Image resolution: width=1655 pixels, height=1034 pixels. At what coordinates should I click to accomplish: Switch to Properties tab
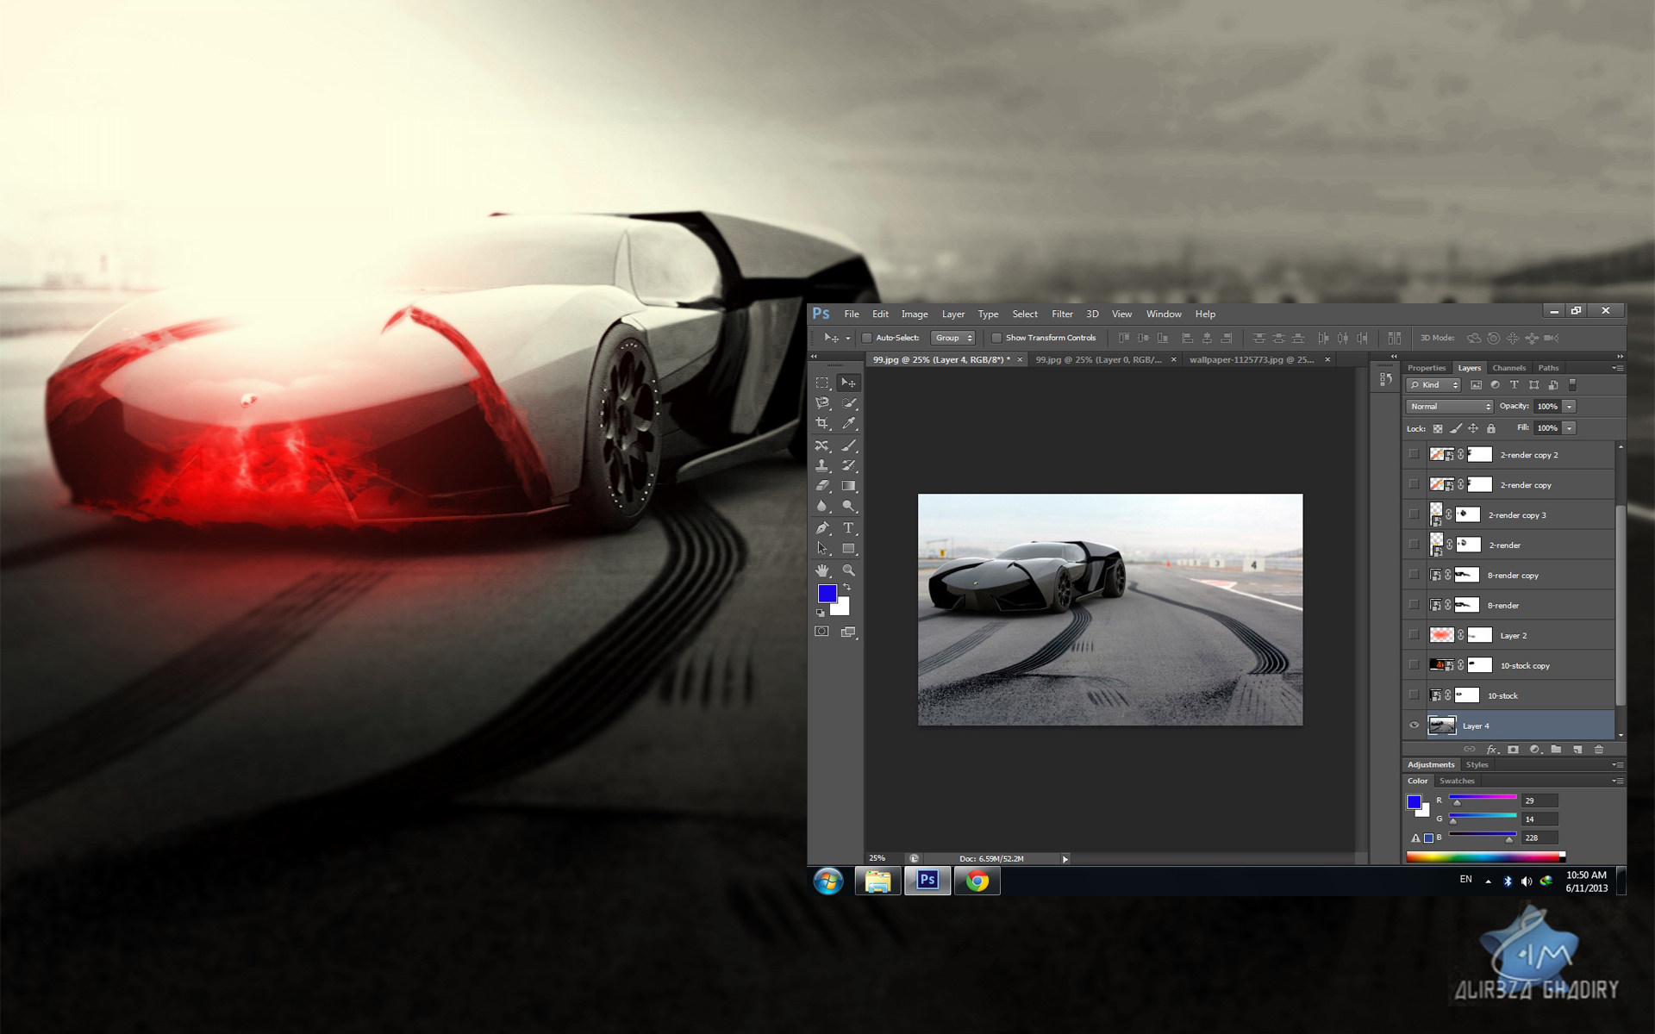click(x=1427, y=368)
